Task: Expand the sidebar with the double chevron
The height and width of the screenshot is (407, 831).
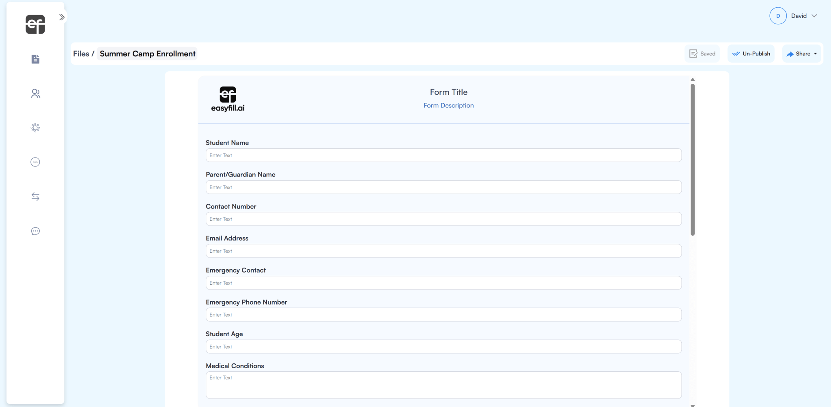Action: [62, 17]
